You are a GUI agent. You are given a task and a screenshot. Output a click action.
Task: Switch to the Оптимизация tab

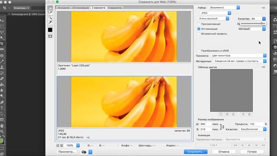pos(81,8)
